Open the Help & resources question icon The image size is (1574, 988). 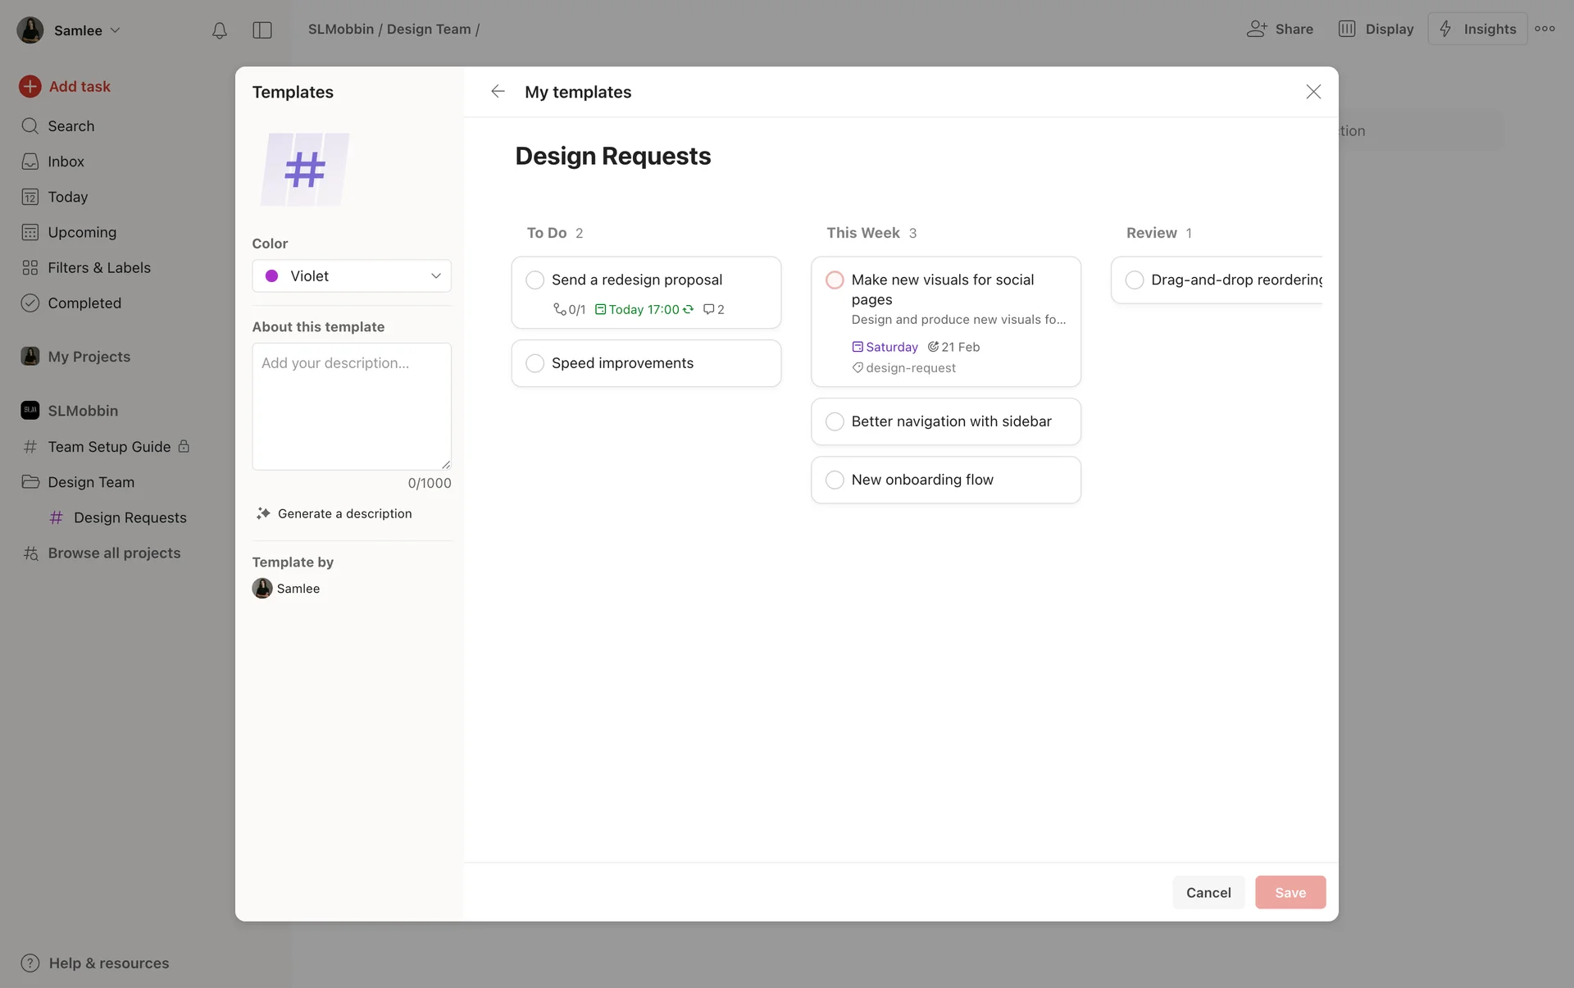click(30, 963)
